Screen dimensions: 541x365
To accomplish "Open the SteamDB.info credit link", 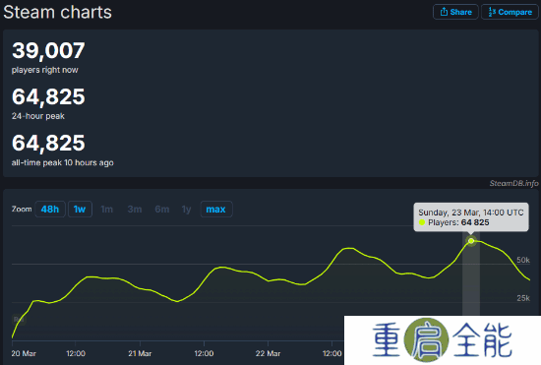I will [x=513, y=183].
